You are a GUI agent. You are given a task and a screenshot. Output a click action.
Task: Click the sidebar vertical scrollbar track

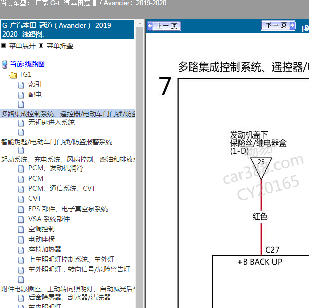point(140,167)
